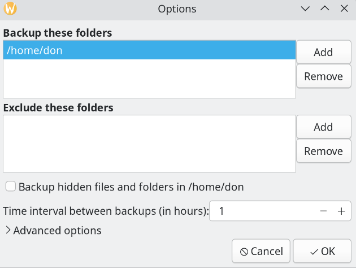Image resolution: width=356 pixels, height=268 pixels.
Task: Click the 'Advanced options' text label
Action: [57, 231]
